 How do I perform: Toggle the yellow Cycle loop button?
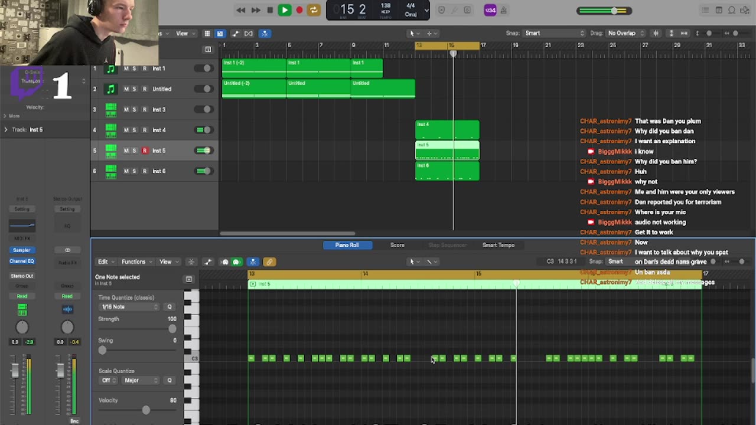coord(314,10)
